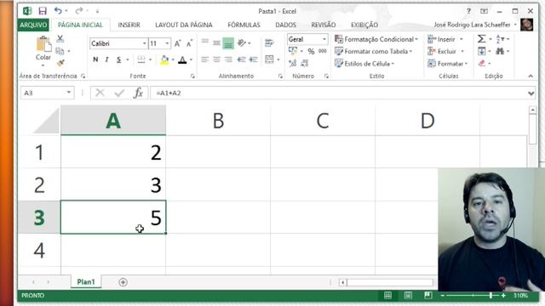Toggle underline with the S button
Image resolution: width=545 pixels, height=306 pixels.
[x=119, y=59]
